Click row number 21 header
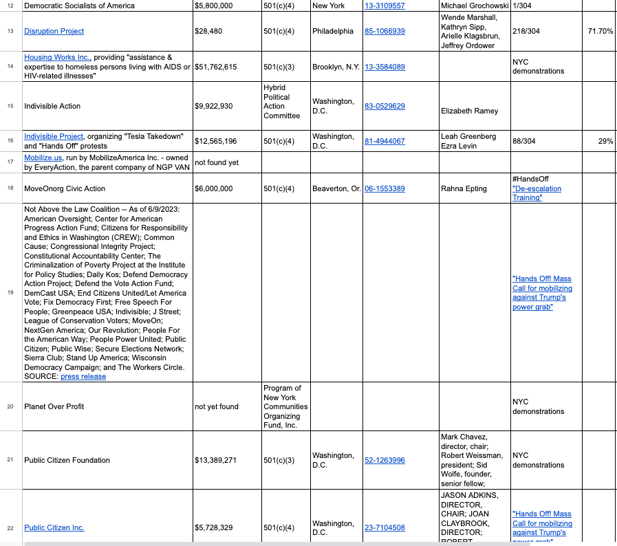The width and height of the screenshot is (617, 546). [x=10, y=460]
